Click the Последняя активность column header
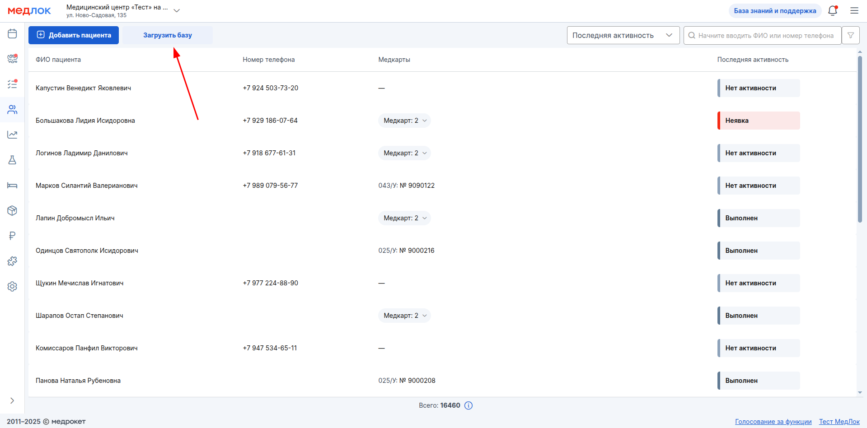This screenshot has height=428, width=867. click(x=753, y=60)
